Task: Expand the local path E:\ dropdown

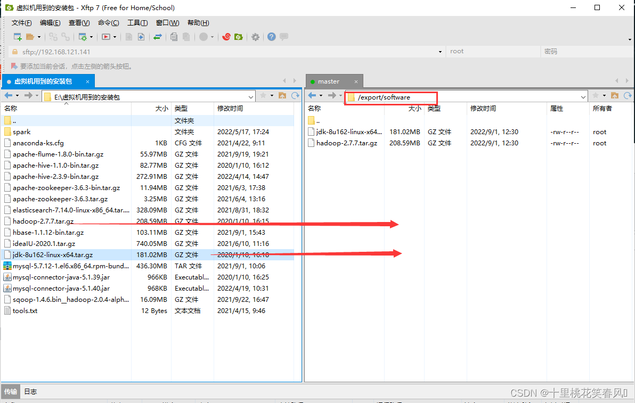Action: [x=251, y=97]
